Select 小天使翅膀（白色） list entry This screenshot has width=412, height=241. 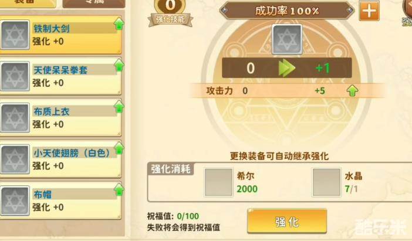coord(60,159)
